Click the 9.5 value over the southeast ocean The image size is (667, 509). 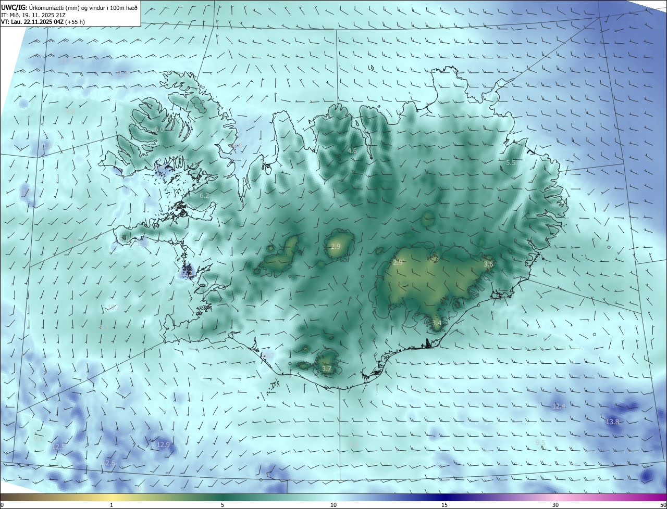pos(540,443)
